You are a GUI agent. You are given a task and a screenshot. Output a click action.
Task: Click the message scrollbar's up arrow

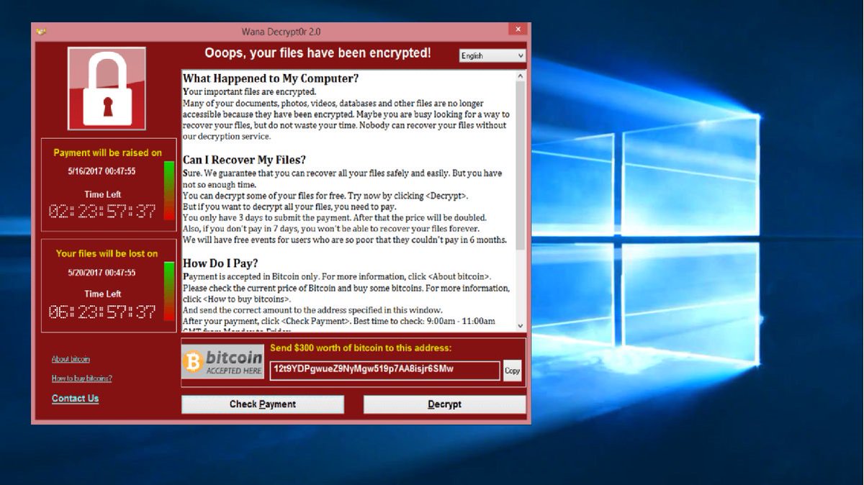[x=521, y=75]
